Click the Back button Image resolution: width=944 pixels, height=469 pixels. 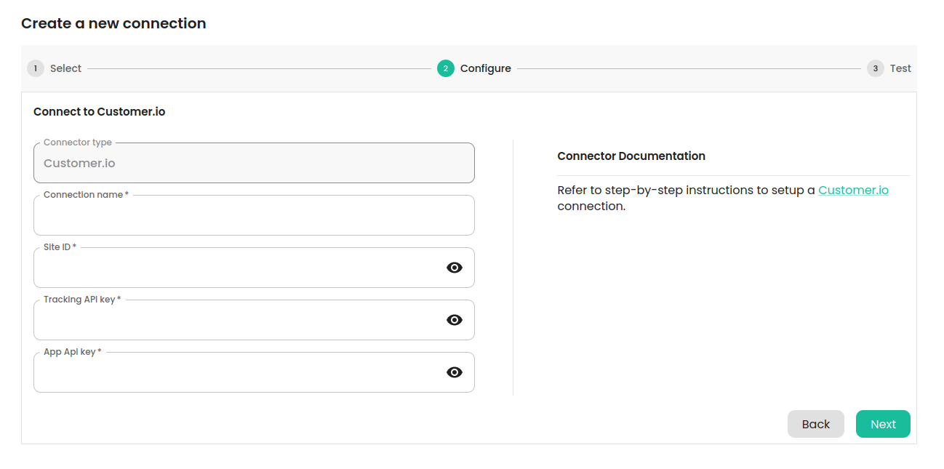(x=816, y=424)
